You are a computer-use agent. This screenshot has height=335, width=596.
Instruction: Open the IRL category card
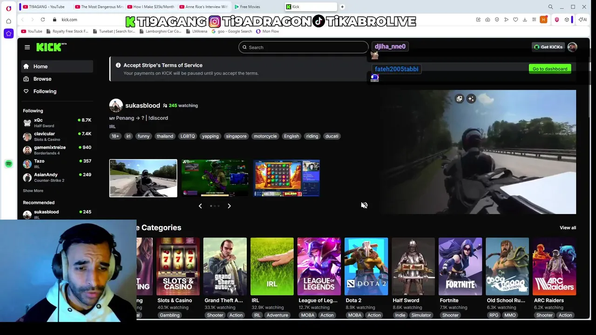tap(272, 267)
